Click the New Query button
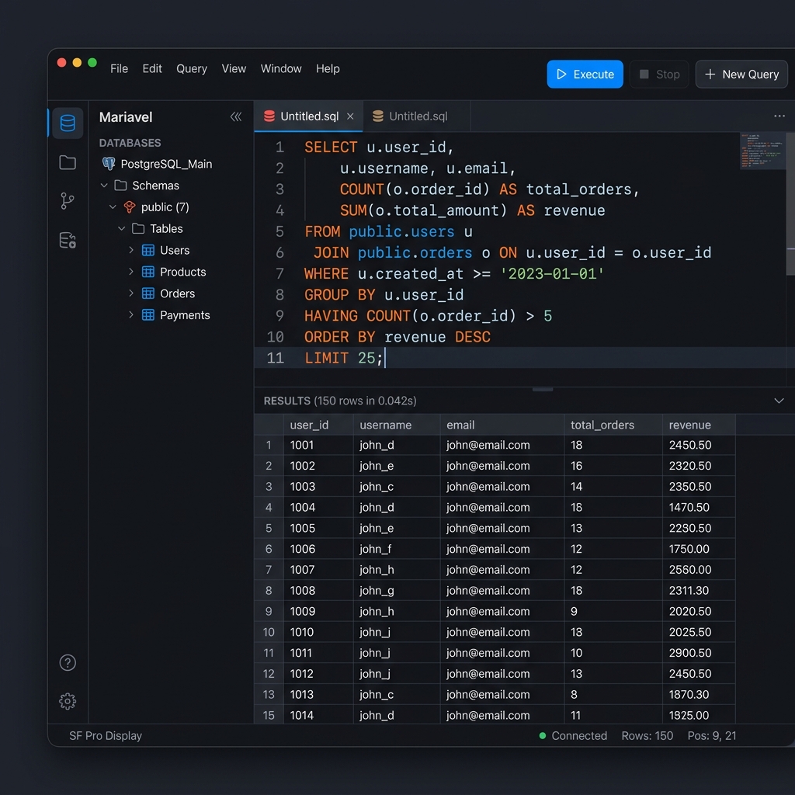This screenshot has width=795, height=795. point(741,75)
